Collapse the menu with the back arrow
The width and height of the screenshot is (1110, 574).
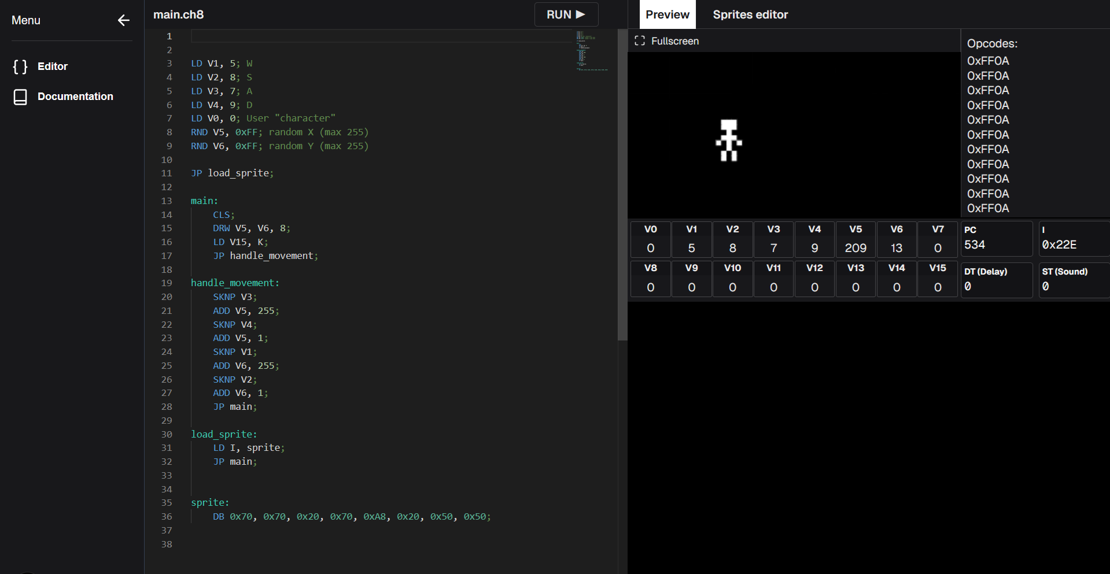pos(123,20)
